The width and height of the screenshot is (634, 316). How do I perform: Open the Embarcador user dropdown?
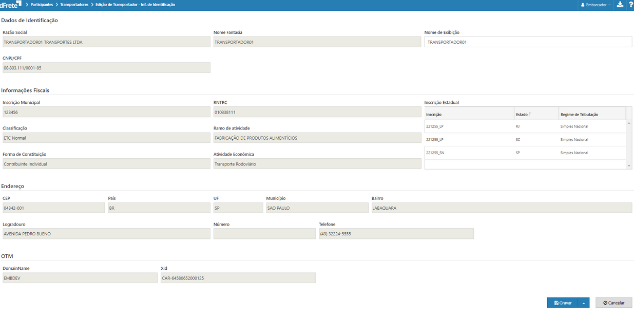596,5
